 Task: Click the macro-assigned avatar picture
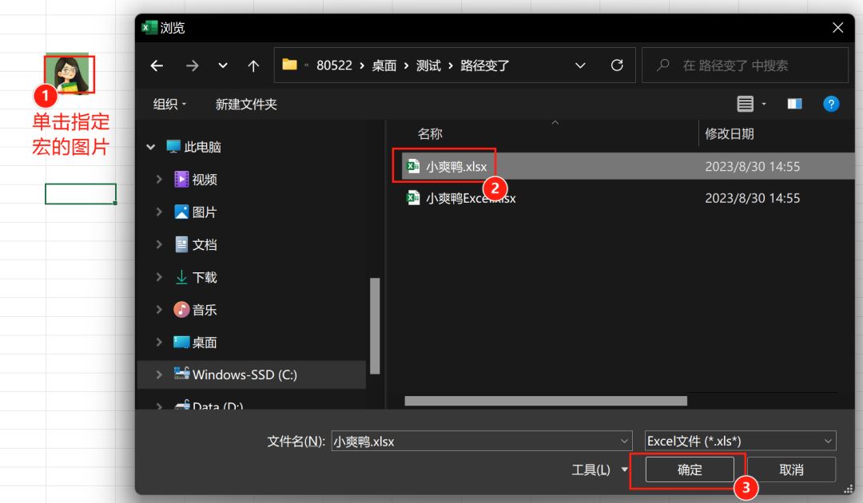click(x=70, y=74)
